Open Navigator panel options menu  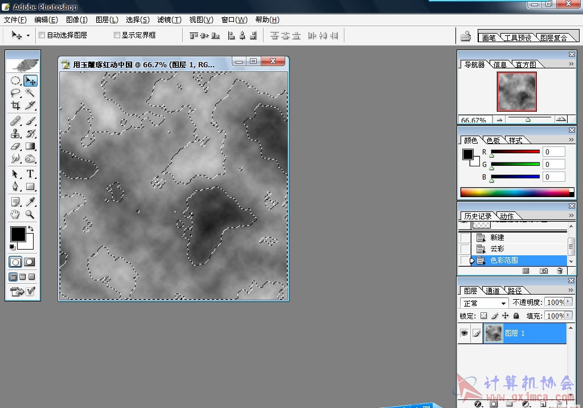tap(571, 64)
